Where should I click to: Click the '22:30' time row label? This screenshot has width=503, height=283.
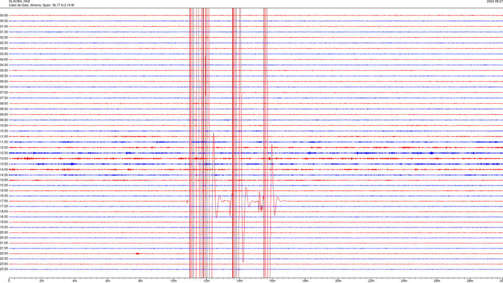point(4,258)
